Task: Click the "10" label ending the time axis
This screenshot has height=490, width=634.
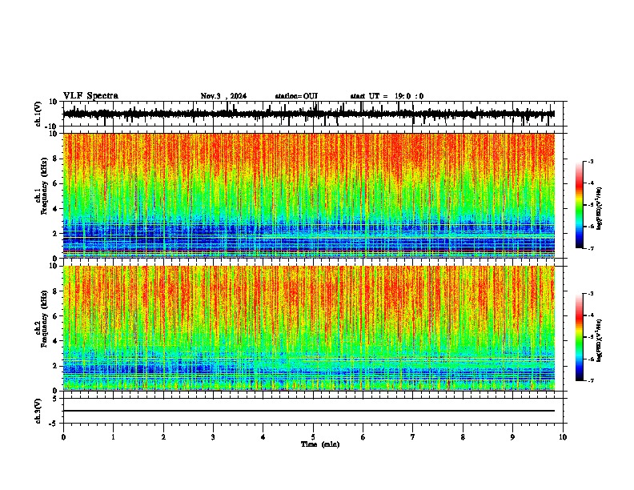Action: pyautogui.click(x=563, y=437)
